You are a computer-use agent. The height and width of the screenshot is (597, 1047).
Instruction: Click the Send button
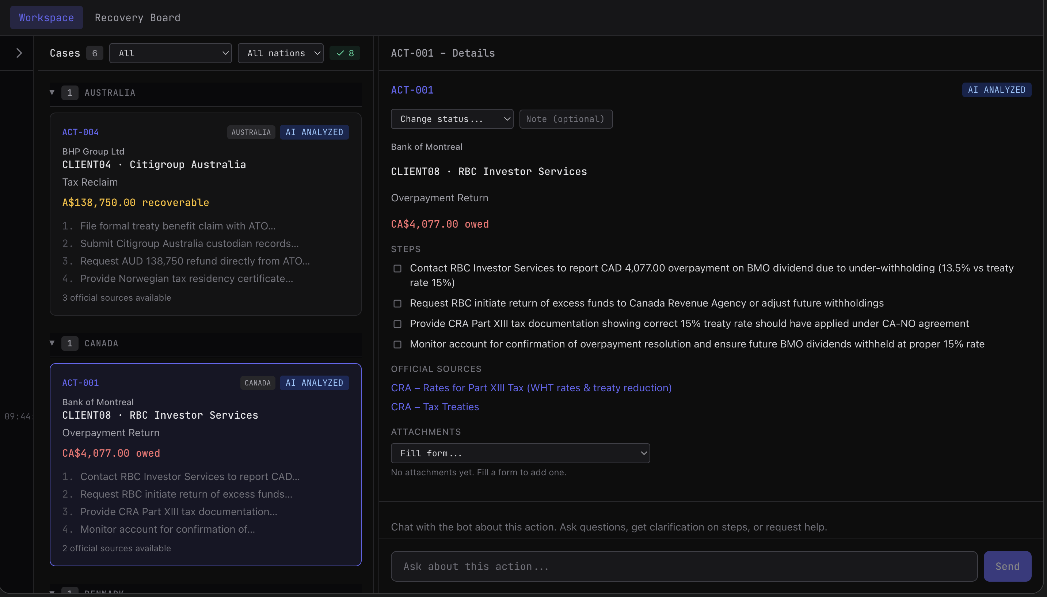pos(1007,566)
